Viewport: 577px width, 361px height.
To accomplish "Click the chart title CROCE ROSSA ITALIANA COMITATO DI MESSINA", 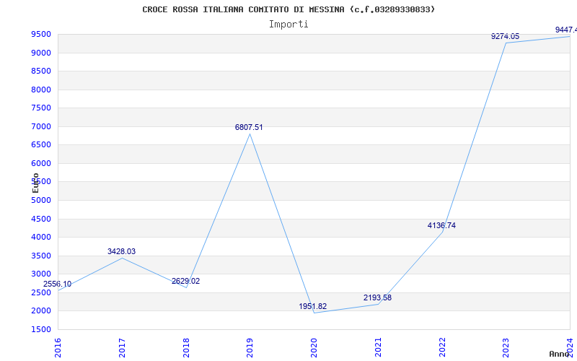I will (x=288, y=9).
